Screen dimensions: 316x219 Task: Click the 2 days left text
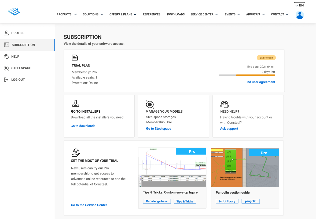(x=268, y=72)
